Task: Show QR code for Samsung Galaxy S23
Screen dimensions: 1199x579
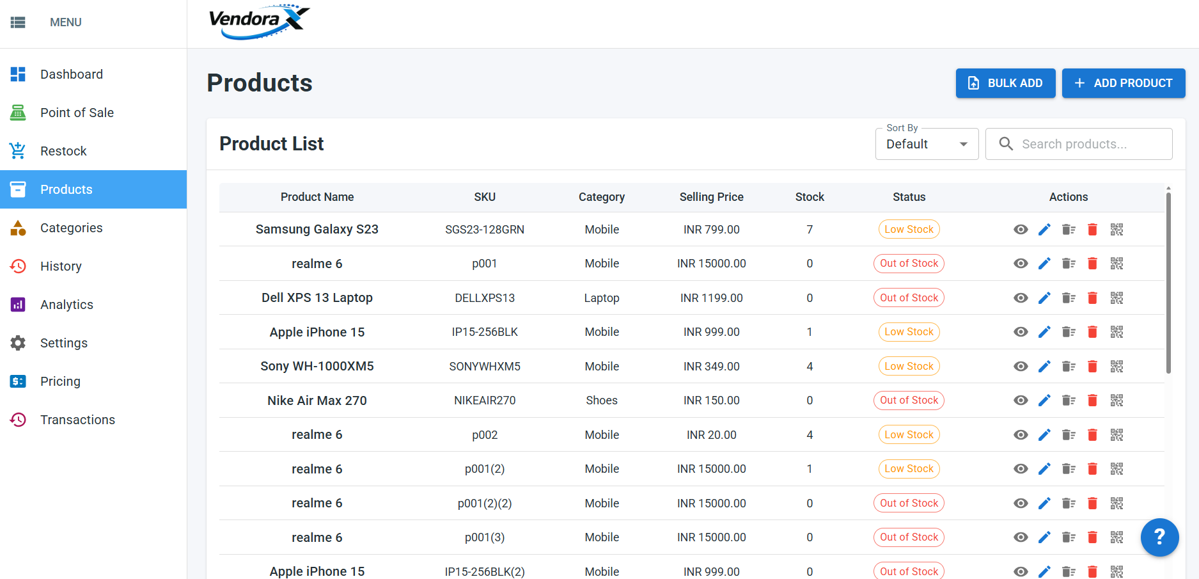Action: (1117, 230)
